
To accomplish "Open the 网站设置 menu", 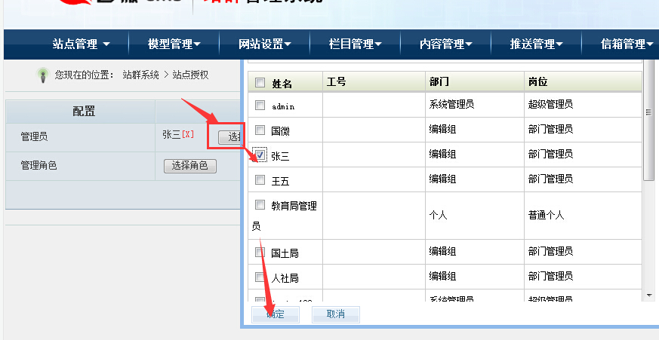I will (x=264, y=44).
